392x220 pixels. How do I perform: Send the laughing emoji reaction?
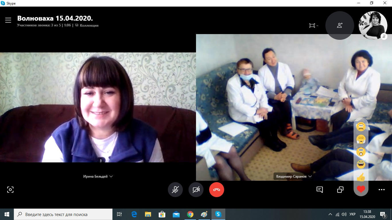[x=361, y=164]
